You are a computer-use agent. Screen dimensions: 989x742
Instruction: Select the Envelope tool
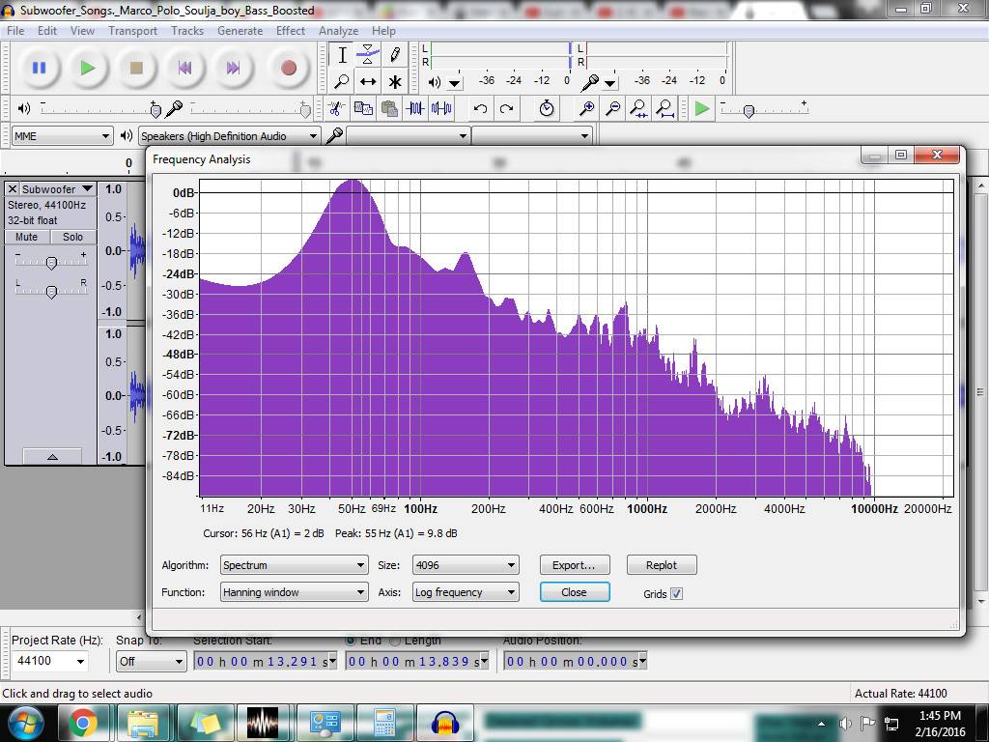(x=368, y=55)
